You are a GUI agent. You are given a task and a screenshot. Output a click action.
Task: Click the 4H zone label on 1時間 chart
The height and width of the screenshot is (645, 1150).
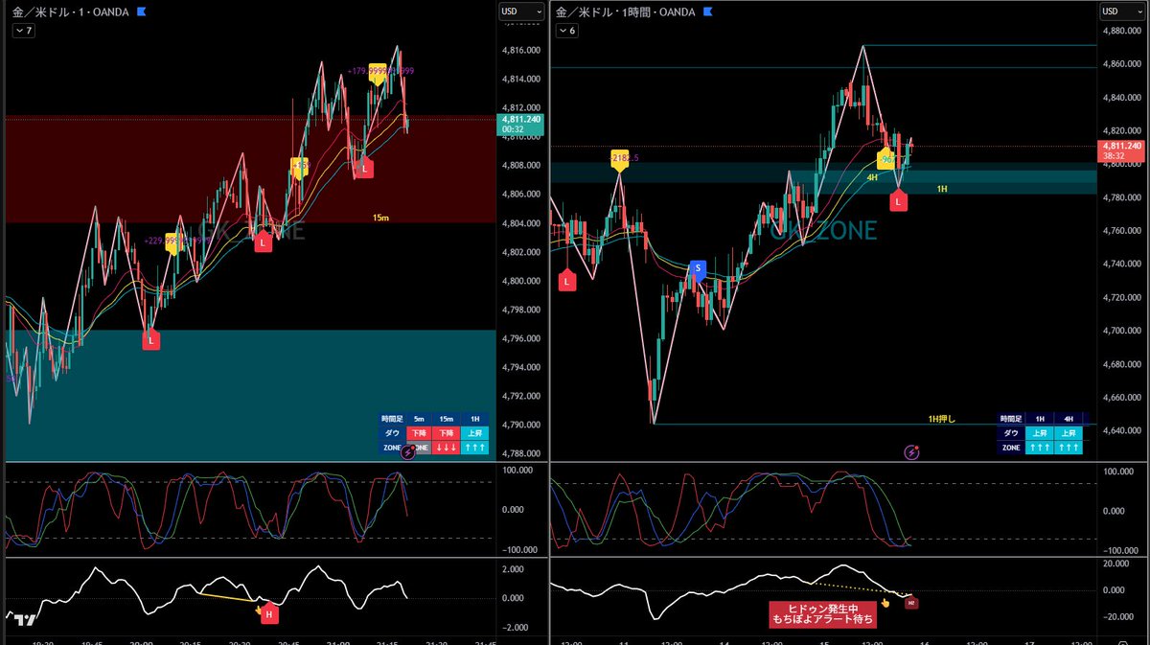coord(872,177)
